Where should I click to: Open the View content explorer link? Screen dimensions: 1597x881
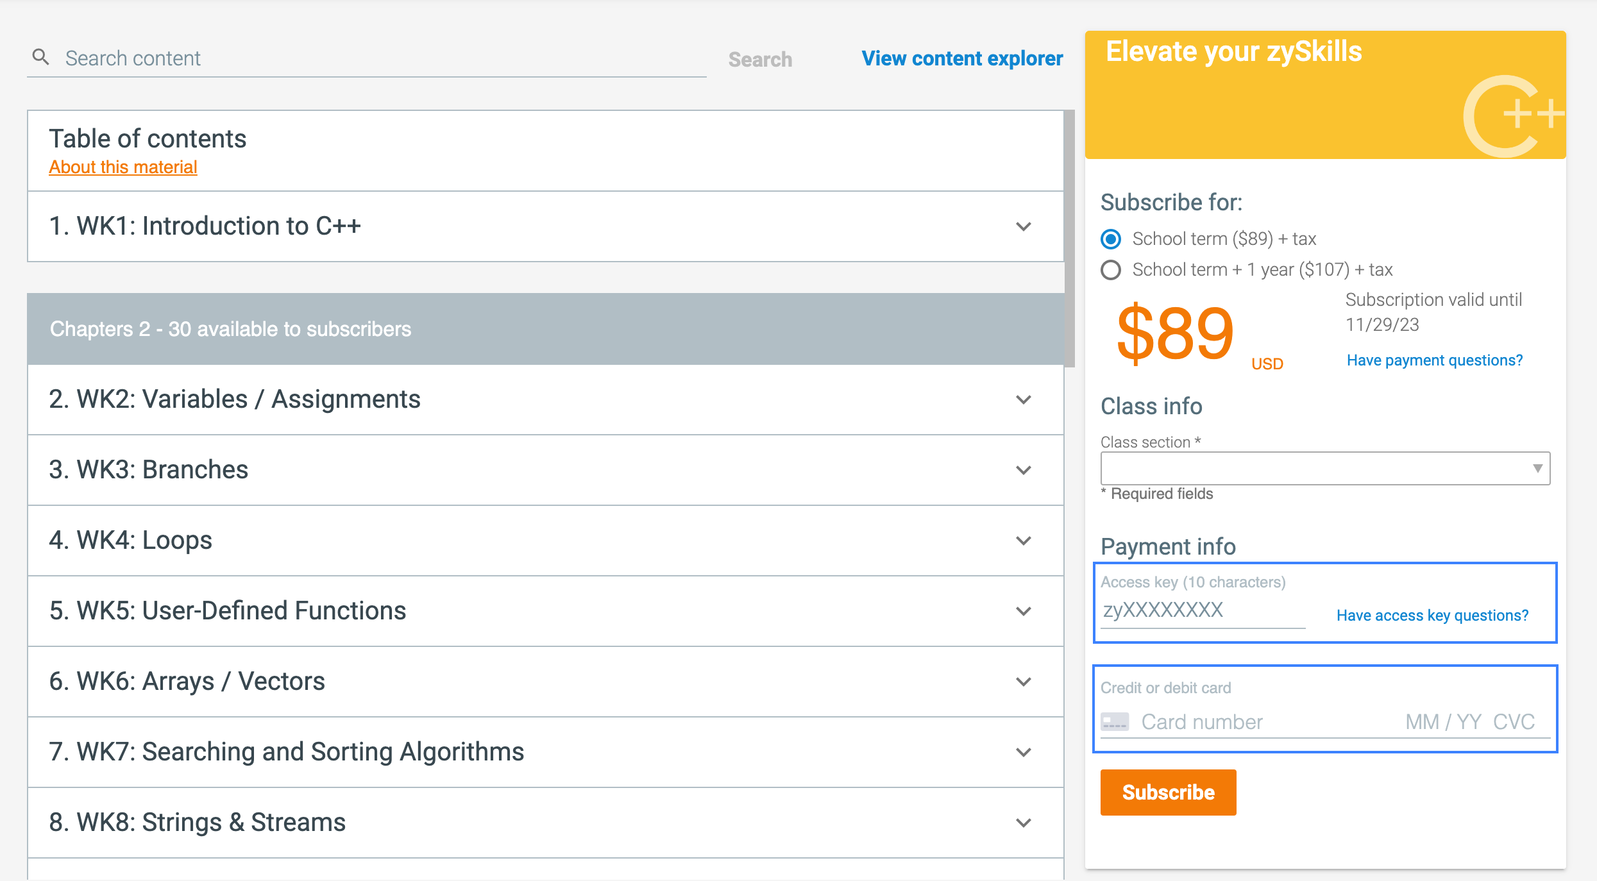click(962, 58)
